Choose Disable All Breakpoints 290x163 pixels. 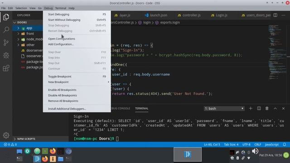[x=77, y=96]
